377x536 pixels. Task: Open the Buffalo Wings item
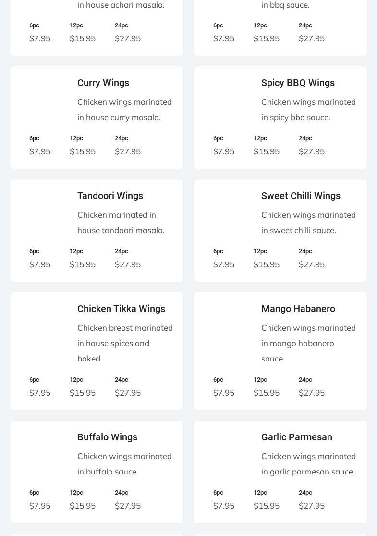click(x=107, y=437)
